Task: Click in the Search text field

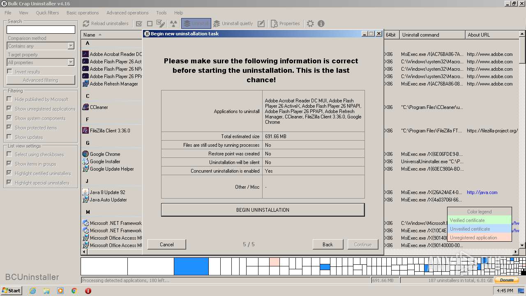Action: [x=41, y=30]
